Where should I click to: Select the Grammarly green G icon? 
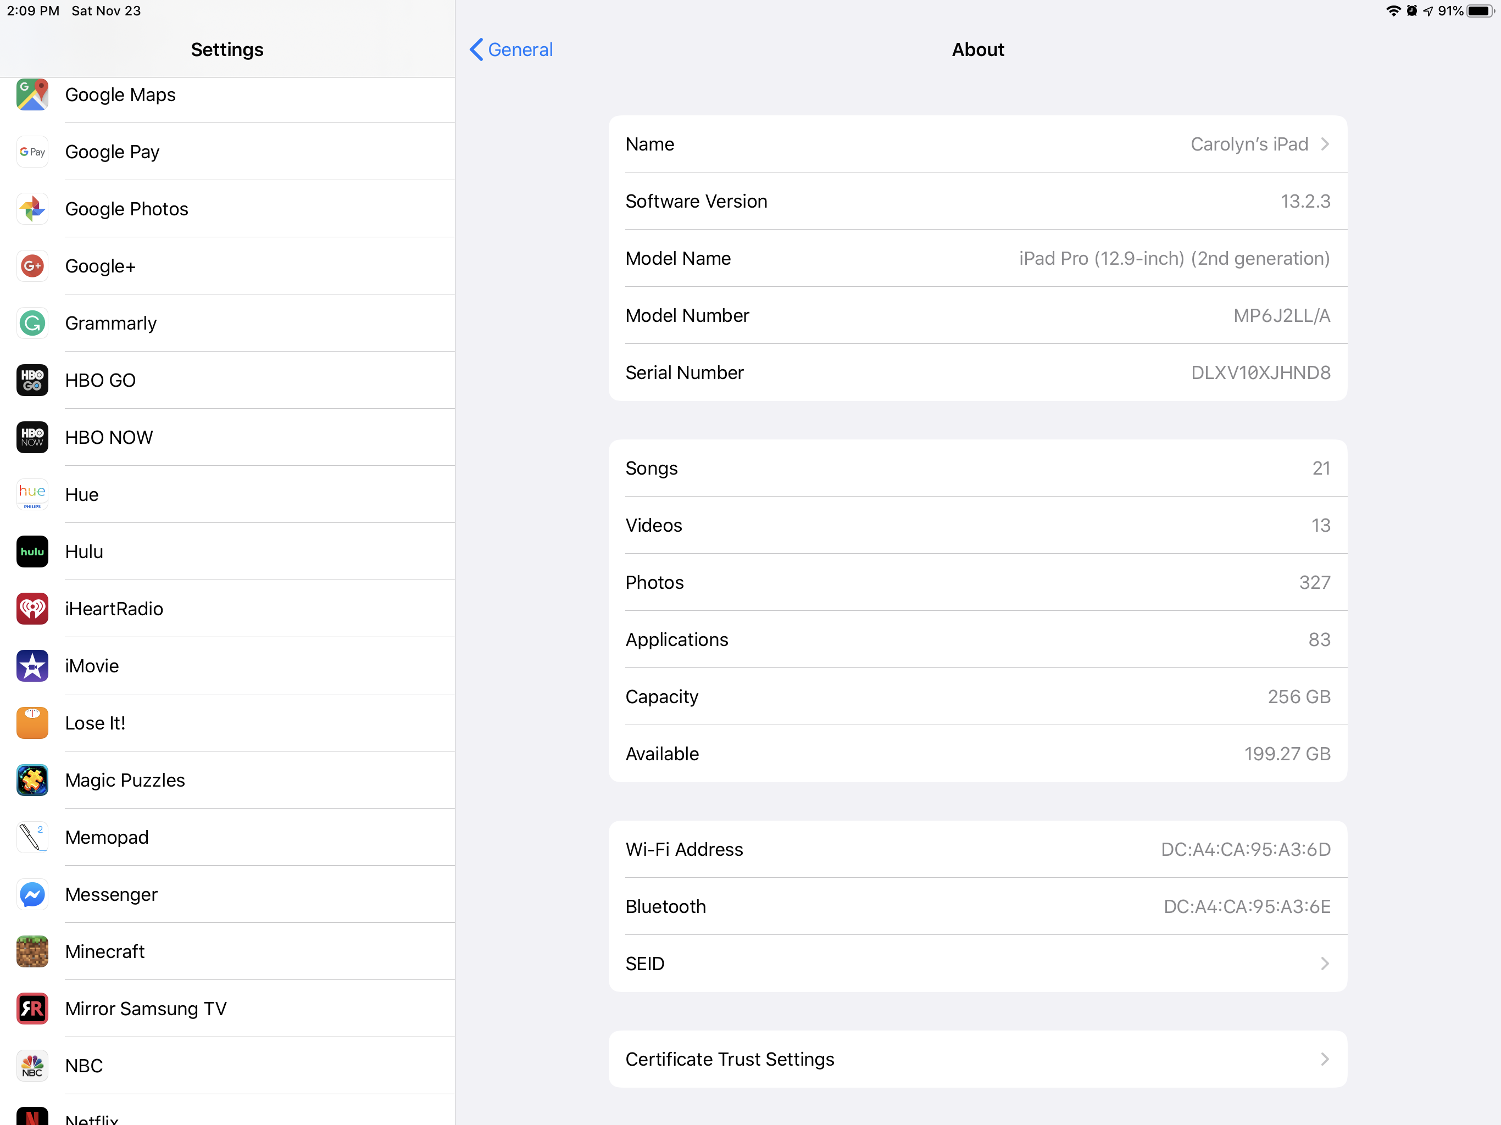pos(32,323)
